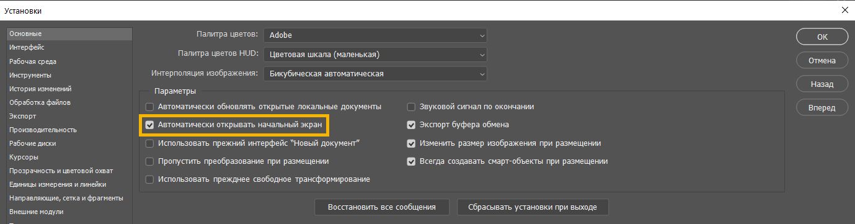Click the Вперед button
Screen dimensions: 855x224
[x=822, y=107]
